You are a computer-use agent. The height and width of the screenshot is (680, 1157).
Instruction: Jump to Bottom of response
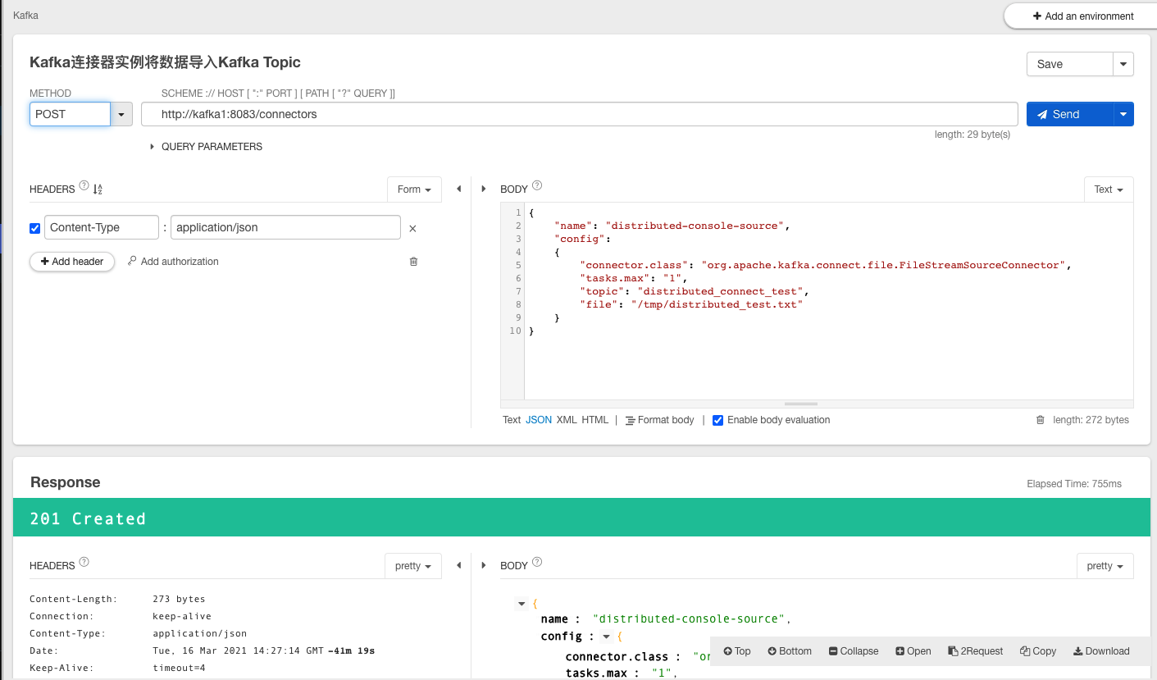tap(790, 651)
